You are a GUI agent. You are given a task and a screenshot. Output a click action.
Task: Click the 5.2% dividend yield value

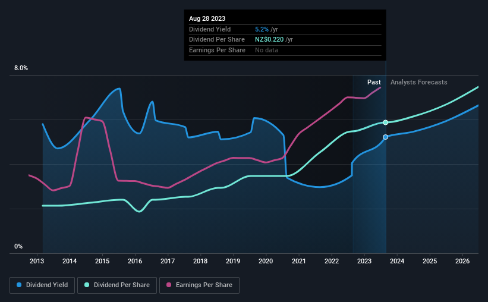tap(262, 29)
